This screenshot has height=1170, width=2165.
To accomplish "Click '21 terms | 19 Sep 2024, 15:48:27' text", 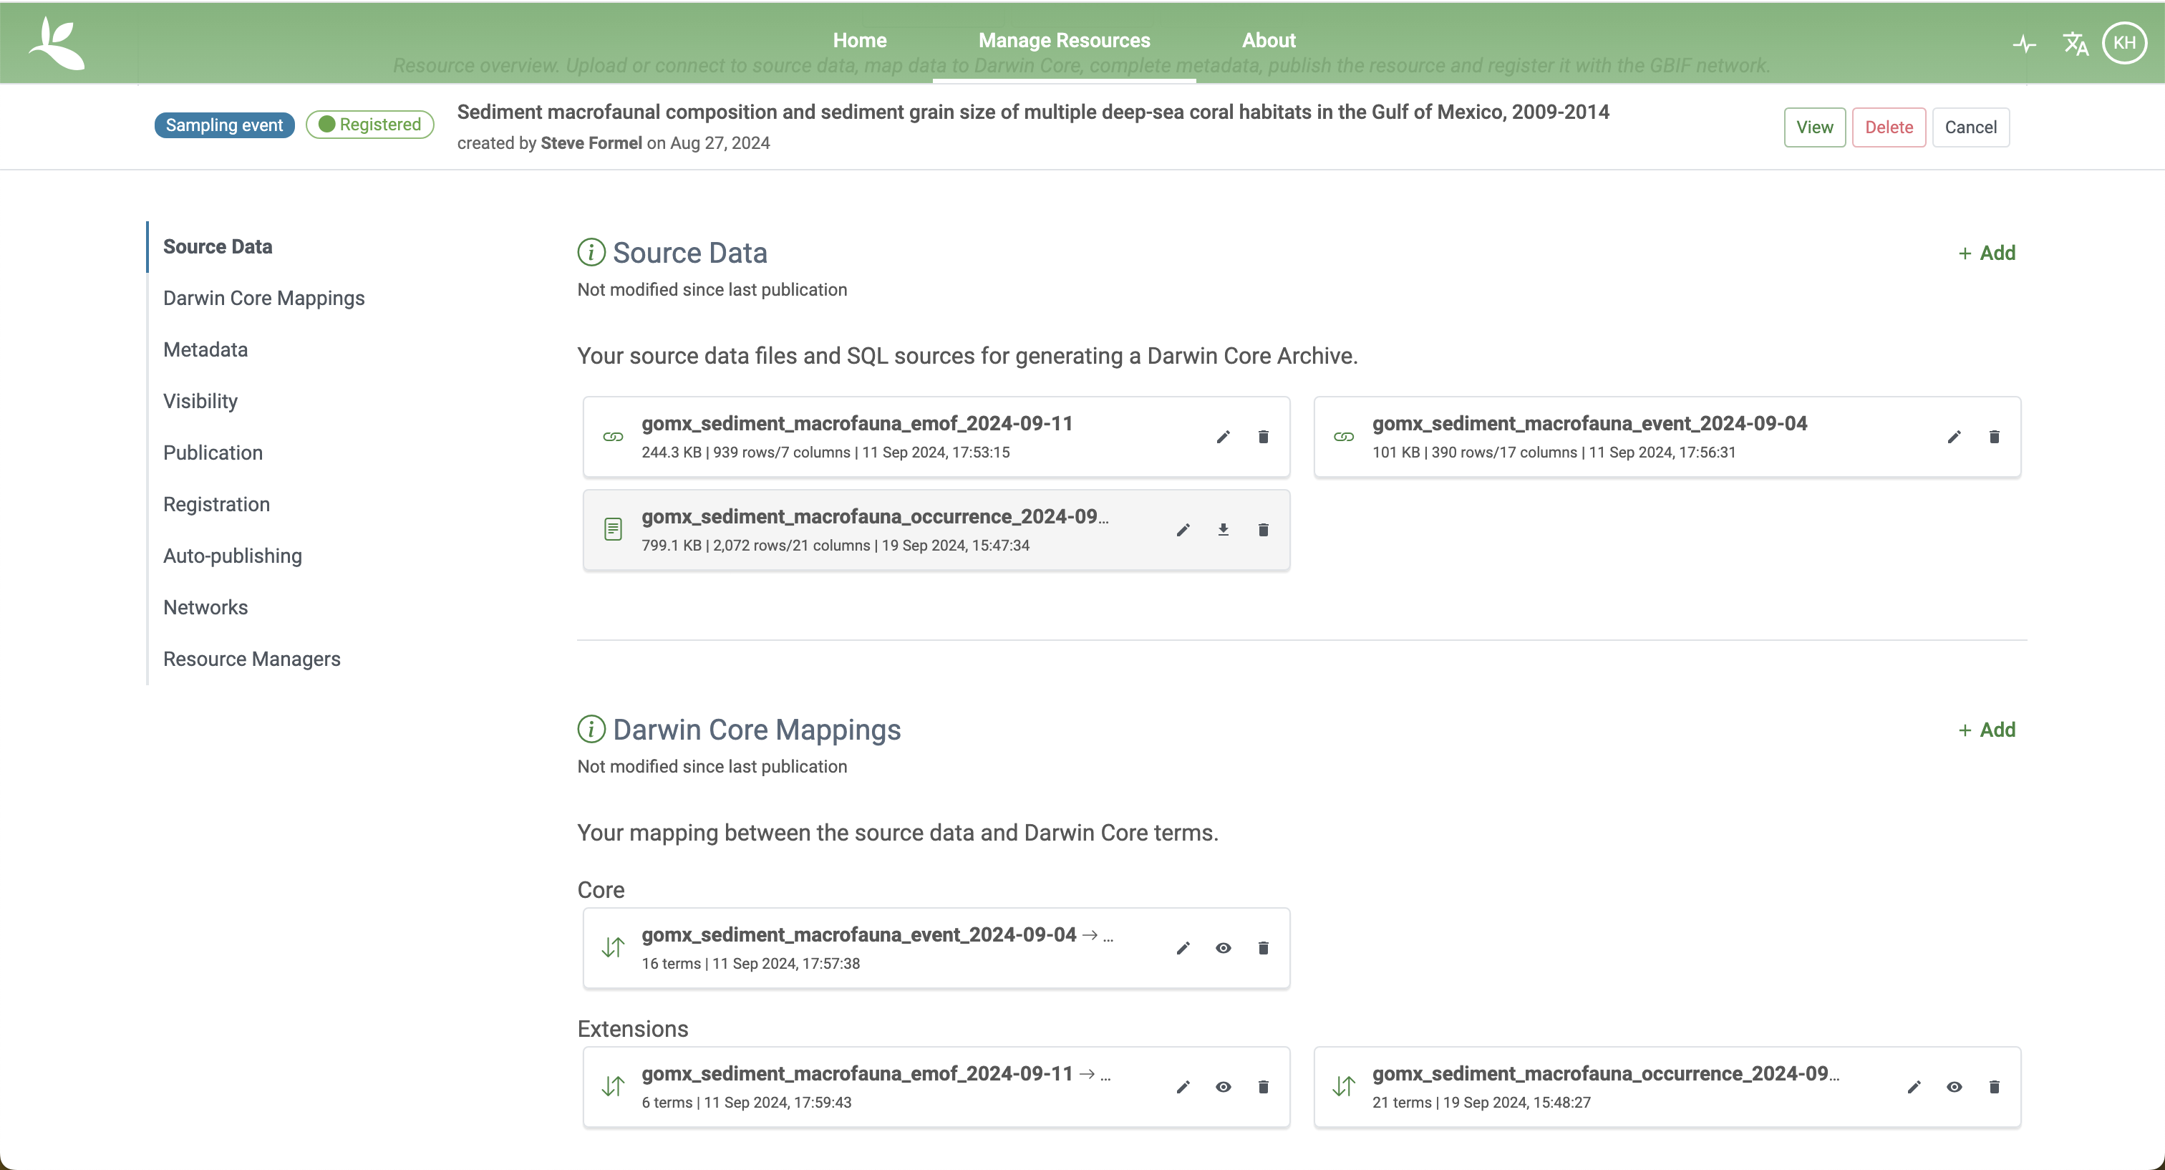I will point(1481,1103).
